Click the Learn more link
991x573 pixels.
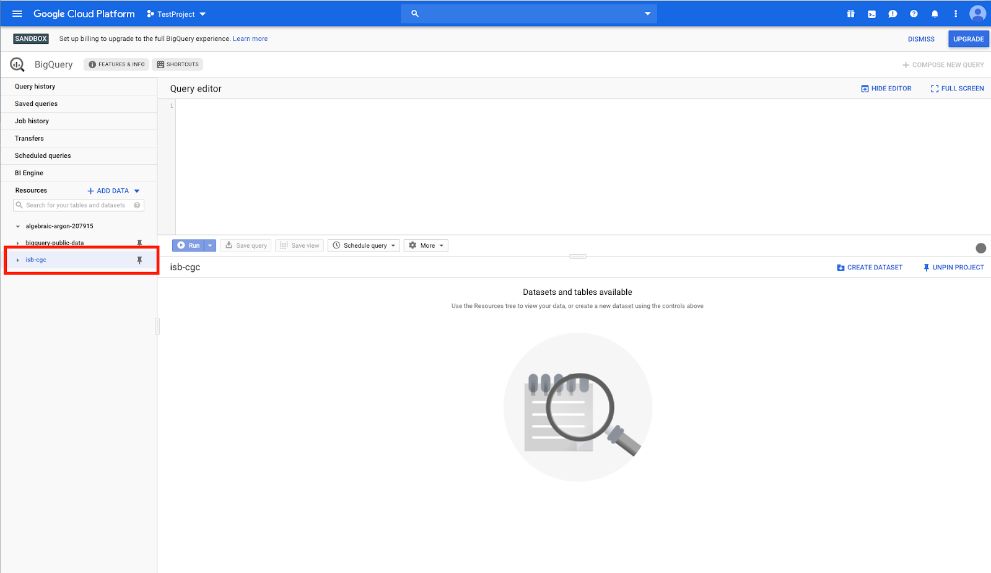pos(250,38)
